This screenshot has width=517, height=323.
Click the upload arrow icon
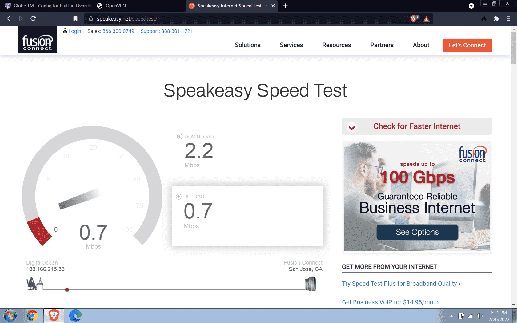178,197
